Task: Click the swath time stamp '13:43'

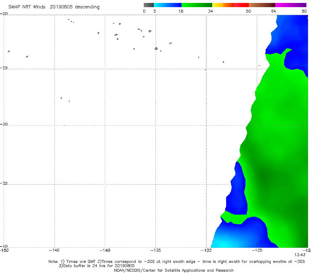Action: [x=300, y=255]
